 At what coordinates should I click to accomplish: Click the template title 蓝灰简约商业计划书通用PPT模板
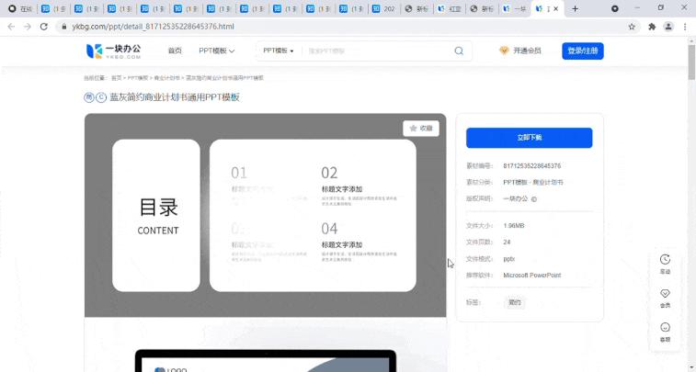[175, 97]
